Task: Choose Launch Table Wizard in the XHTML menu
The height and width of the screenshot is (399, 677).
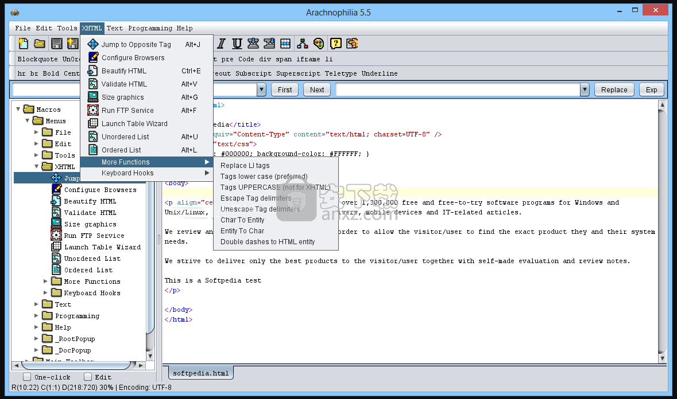Action: pyautogui.click(x=147, y=124)
